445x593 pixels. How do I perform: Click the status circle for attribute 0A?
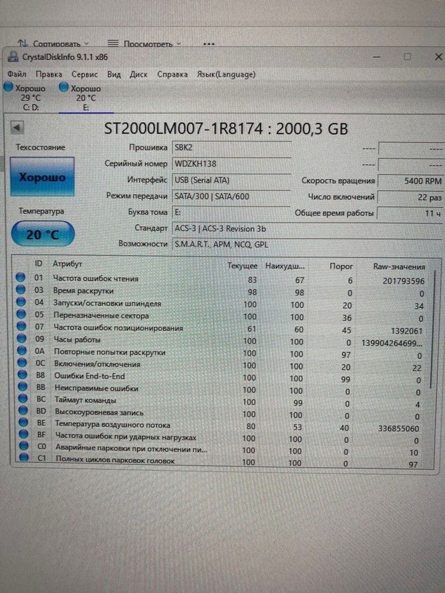coord(23,350)
